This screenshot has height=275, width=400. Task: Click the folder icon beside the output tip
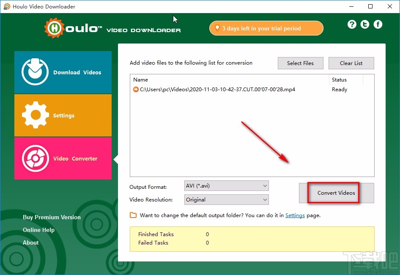[x=132, y=215]
